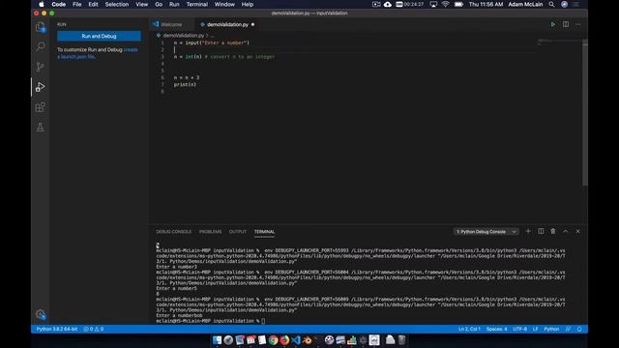Open the Trash in the dock
Image resolution: width=619 pixels, height=348 pixels.
[x=401, y=339]
